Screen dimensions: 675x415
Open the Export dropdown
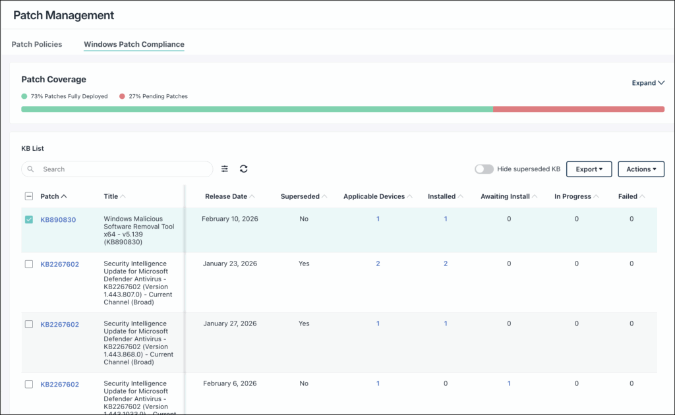point(589,169)
